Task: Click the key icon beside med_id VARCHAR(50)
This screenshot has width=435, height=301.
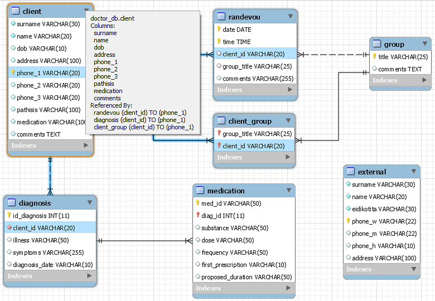Action: pos(197,203)
